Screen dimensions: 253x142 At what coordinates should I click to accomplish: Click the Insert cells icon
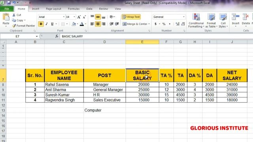pos(236,17)
